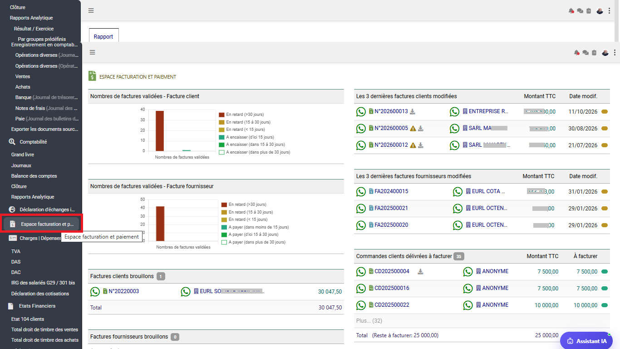The height and width of the screenshot is (349, 620).
Task: Open the user avatar menu above ESPACE FACTURATION heading
Action: tap(605, 53)
